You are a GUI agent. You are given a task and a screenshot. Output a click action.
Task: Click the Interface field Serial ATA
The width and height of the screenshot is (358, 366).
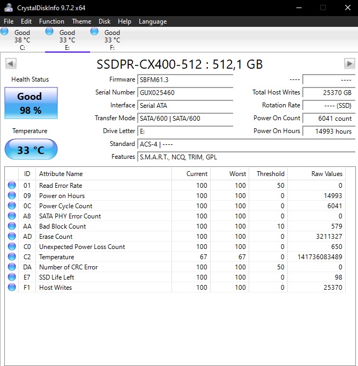(x=185, y=106)
